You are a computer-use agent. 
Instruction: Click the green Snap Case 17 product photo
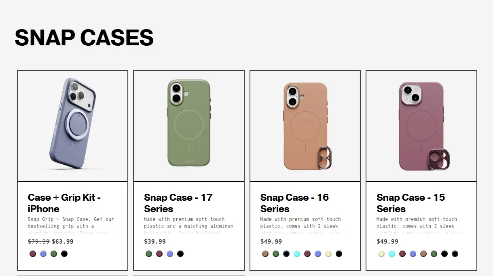(x=188, y=125)
